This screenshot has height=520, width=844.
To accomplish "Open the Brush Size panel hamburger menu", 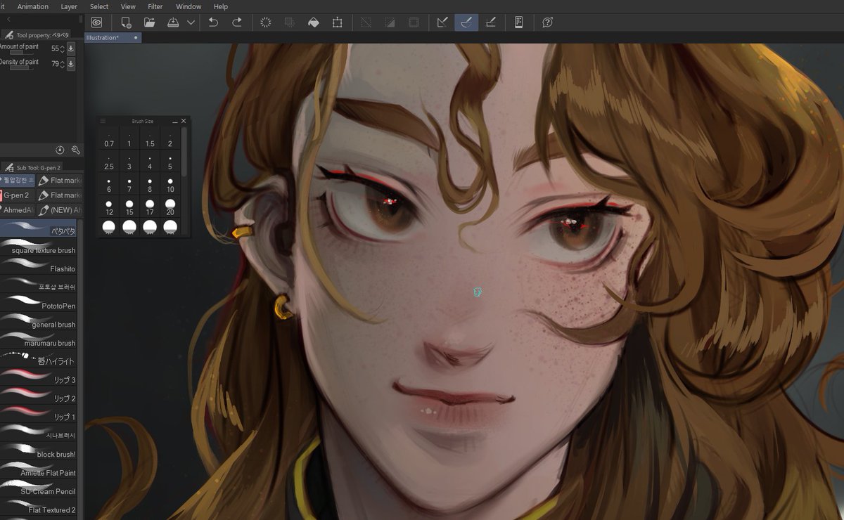I will point(103,121).
